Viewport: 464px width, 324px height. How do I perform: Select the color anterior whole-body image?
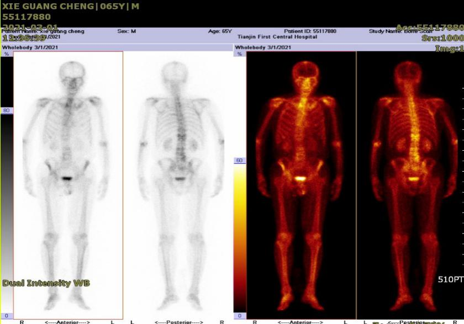pyautogui.click(x=301, y=185)
